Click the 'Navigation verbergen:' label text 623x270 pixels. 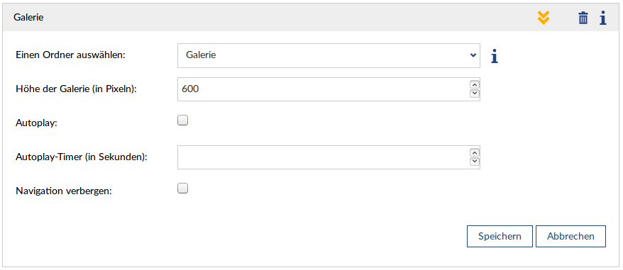click(x=64, y=191)
